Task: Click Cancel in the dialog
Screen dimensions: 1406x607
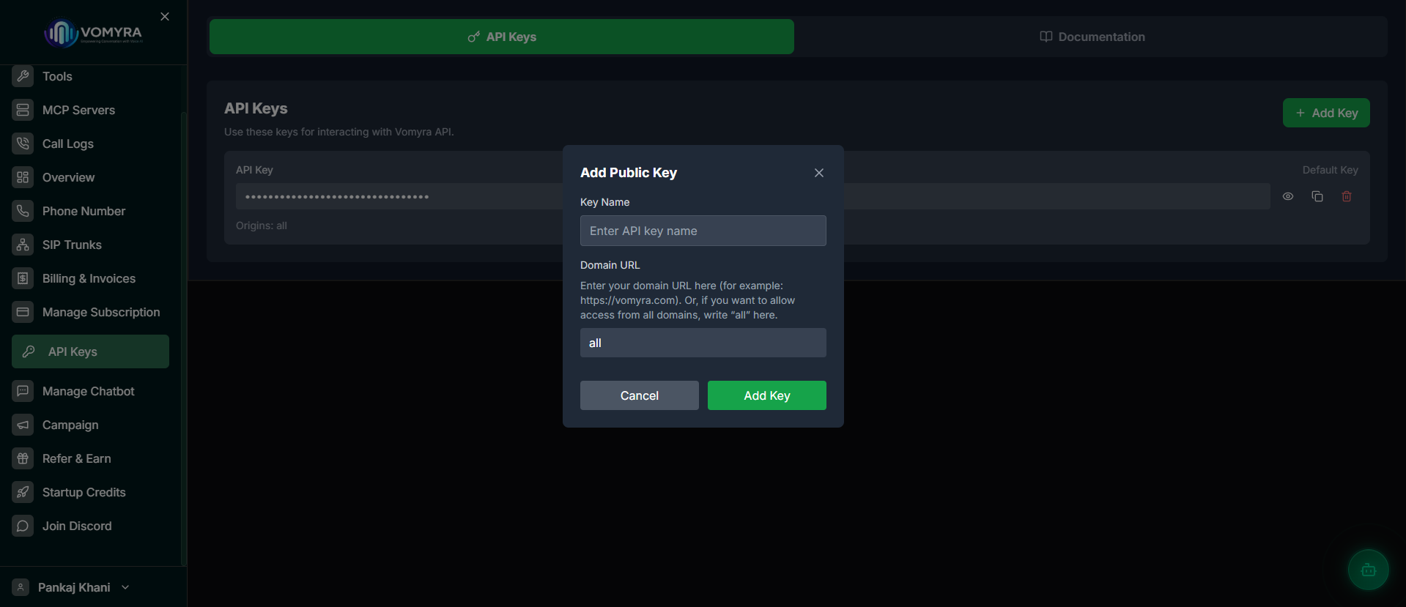Action: 640,395
